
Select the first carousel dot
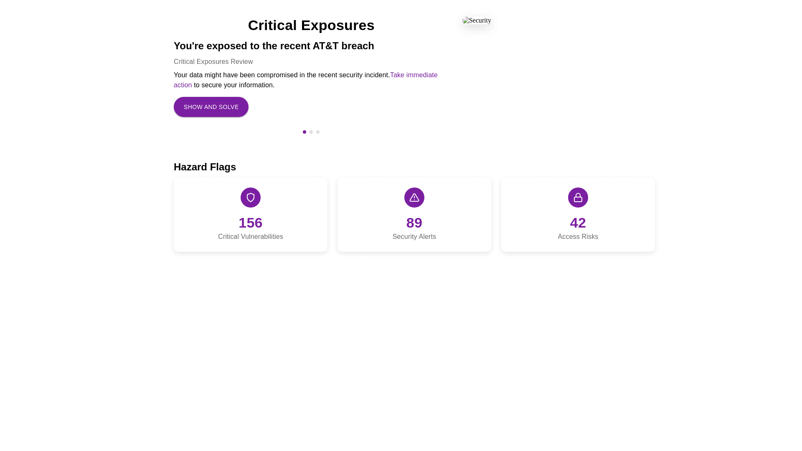(304, 132)
